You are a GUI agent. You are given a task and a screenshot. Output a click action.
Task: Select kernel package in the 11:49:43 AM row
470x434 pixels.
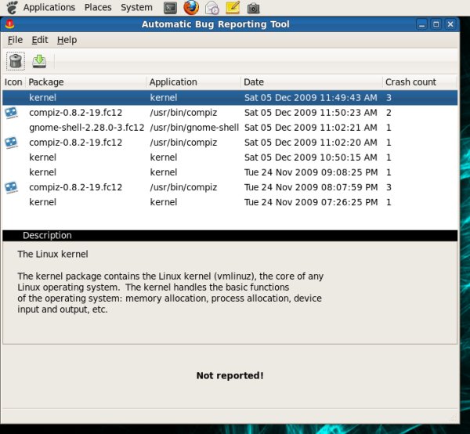coord(42,98)
